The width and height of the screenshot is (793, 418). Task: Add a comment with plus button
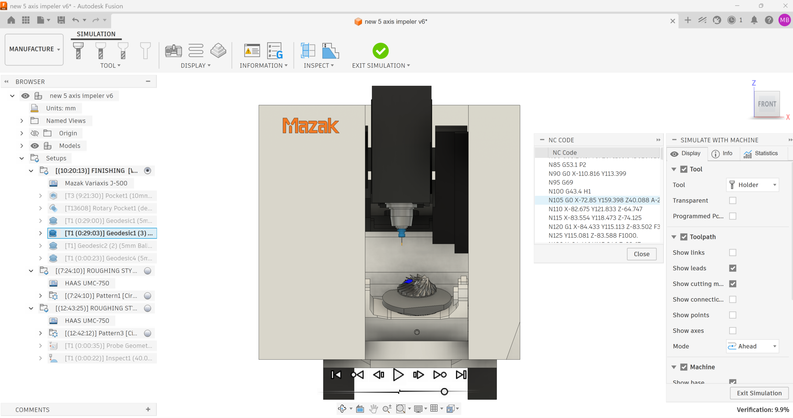148,410
